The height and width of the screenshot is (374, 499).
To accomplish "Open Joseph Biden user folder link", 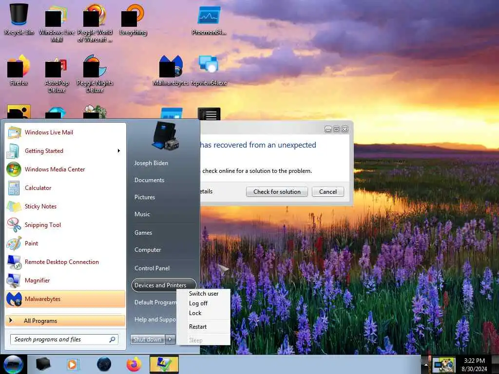I will point(151,163).
